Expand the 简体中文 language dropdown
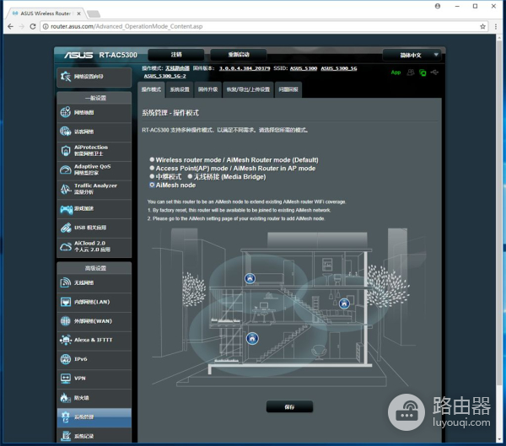 pos(412,55)
